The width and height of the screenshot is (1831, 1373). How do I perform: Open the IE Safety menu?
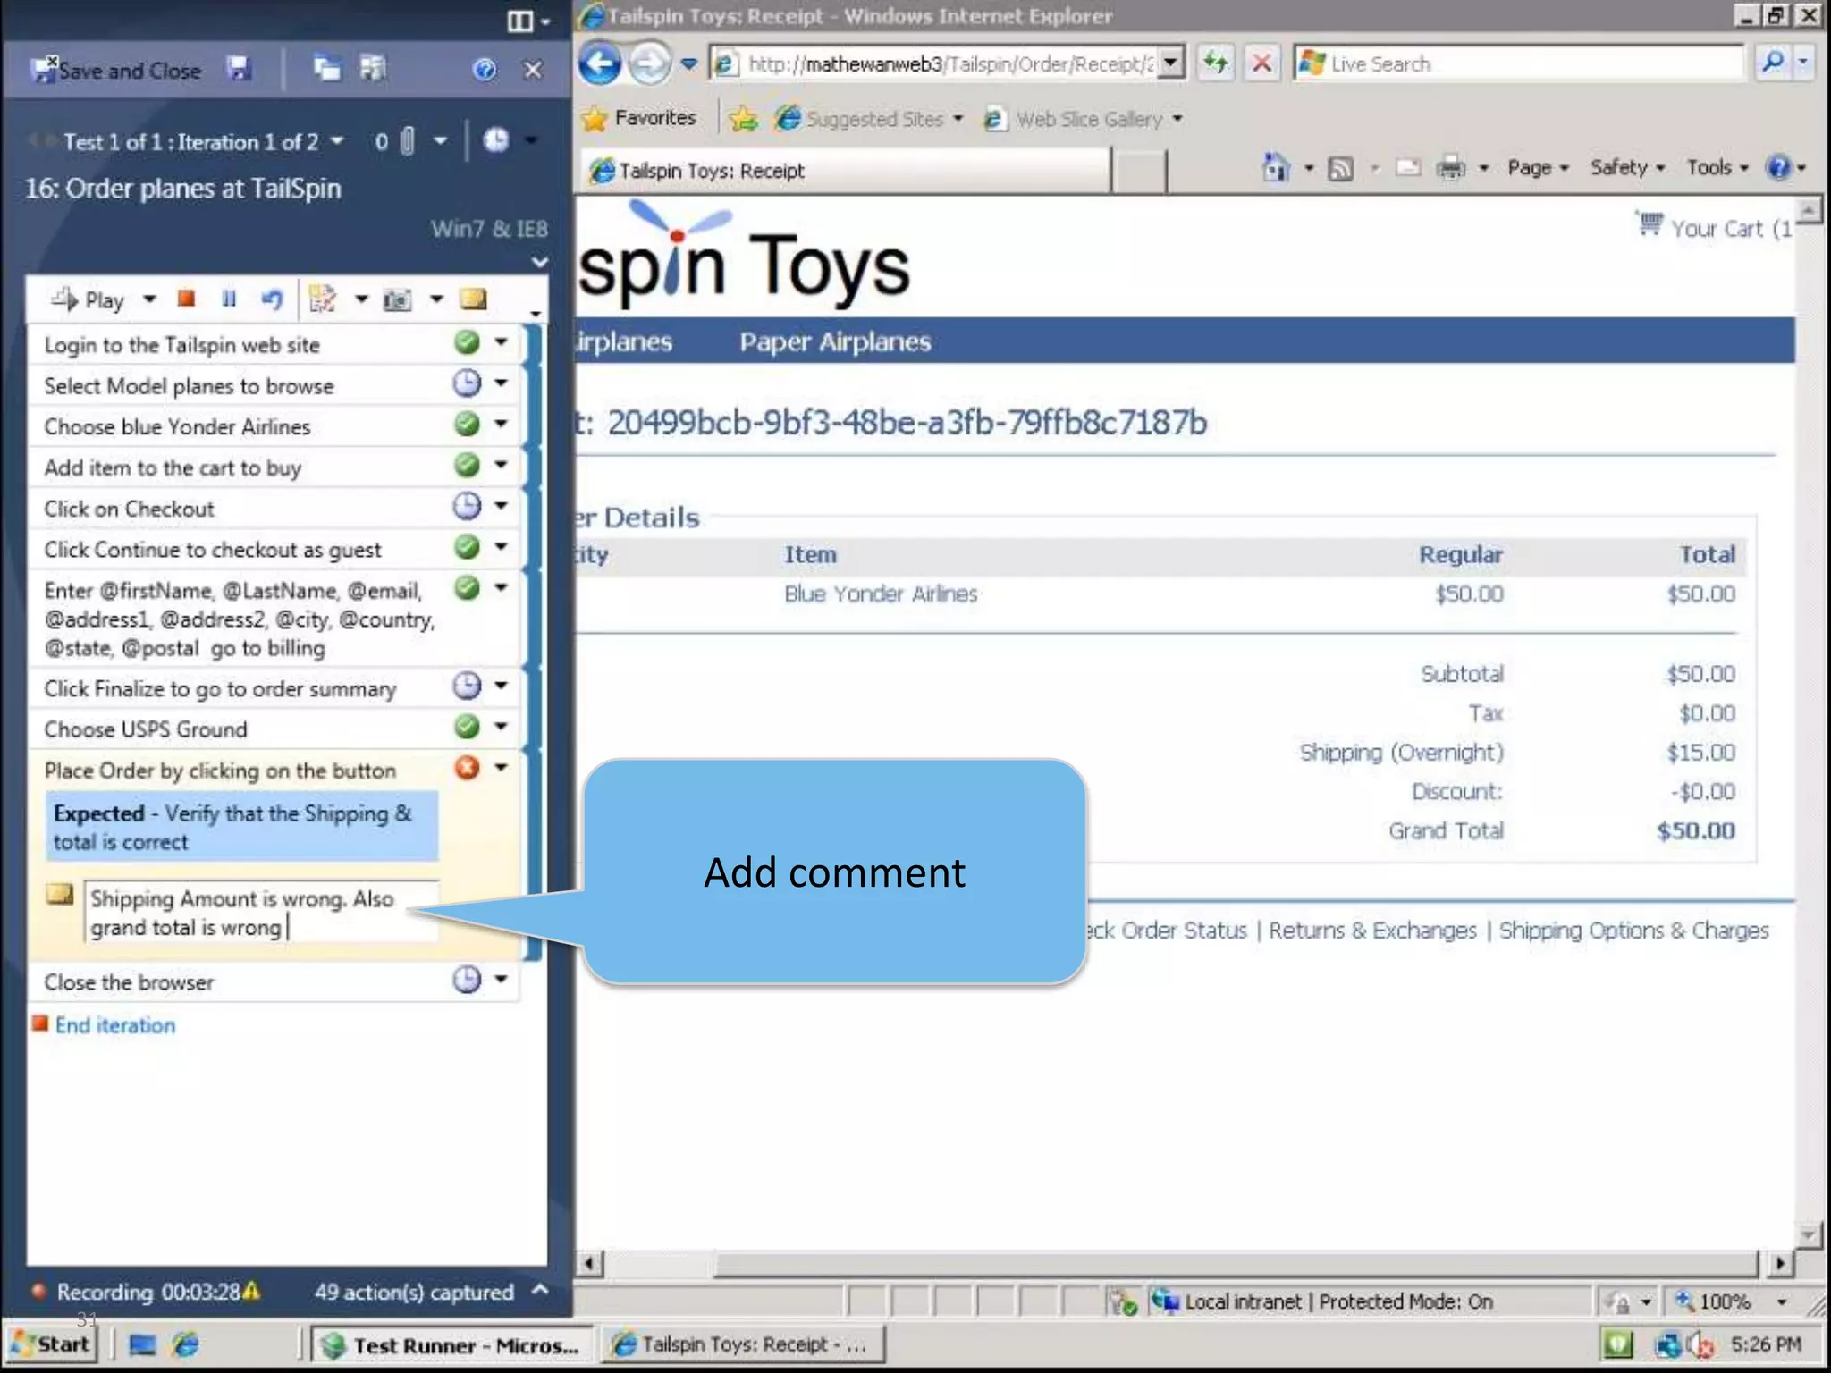click(x=1626, y=167)
